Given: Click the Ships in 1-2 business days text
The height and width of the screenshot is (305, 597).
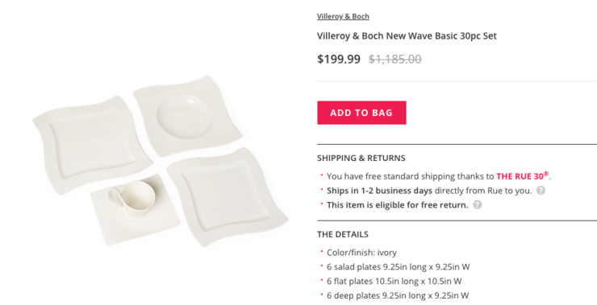Looking at the screenshot, I should [x=379, y=191].
